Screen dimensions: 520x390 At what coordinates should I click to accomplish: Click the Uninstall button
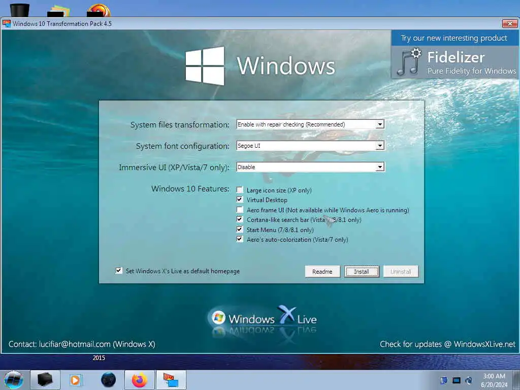click(x=401, y=272)
